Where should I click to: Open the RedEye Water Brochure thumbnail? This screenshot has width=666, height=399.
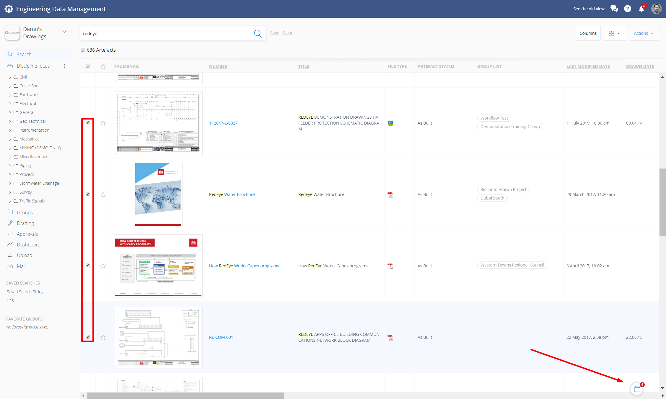click(x=158, y=194)
